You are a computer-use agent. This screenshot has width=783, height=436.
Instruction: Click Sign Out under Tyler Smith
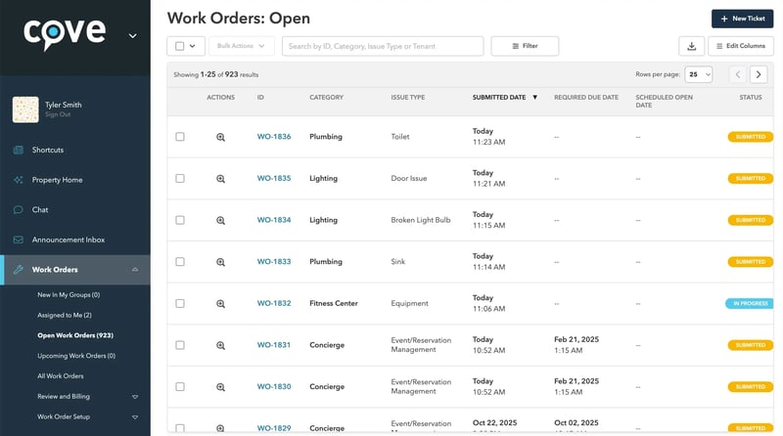coord(58,114)
